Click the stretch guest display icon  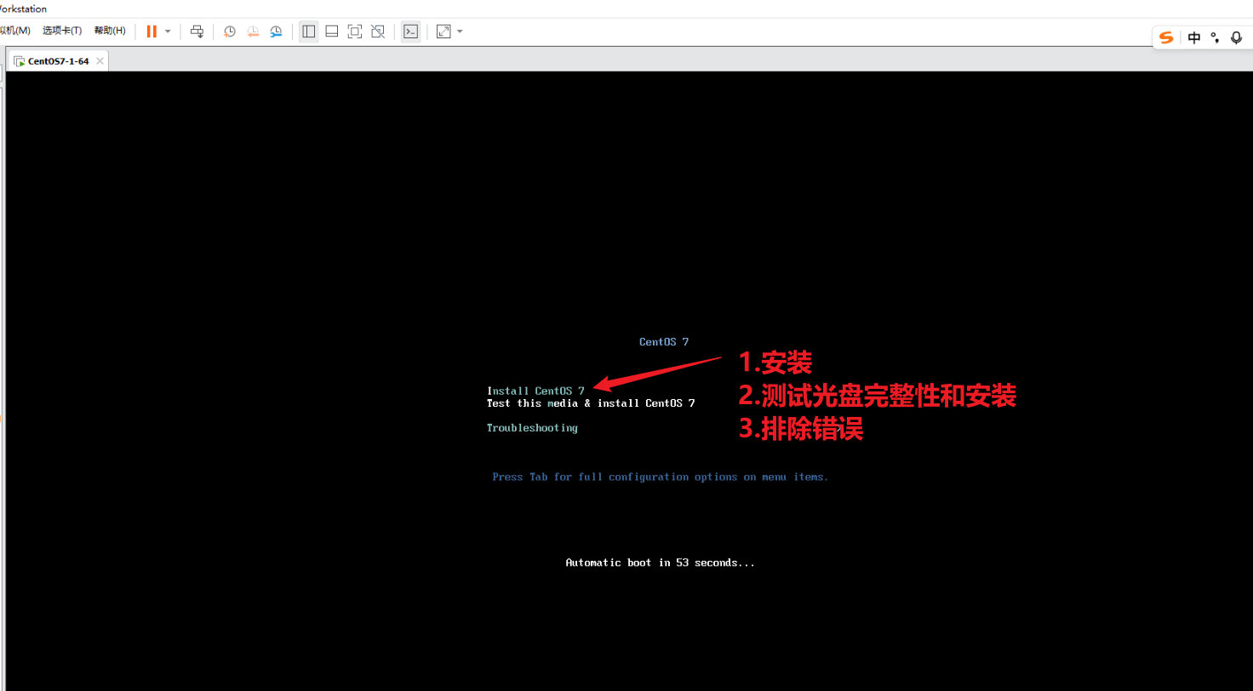(443, 31)
